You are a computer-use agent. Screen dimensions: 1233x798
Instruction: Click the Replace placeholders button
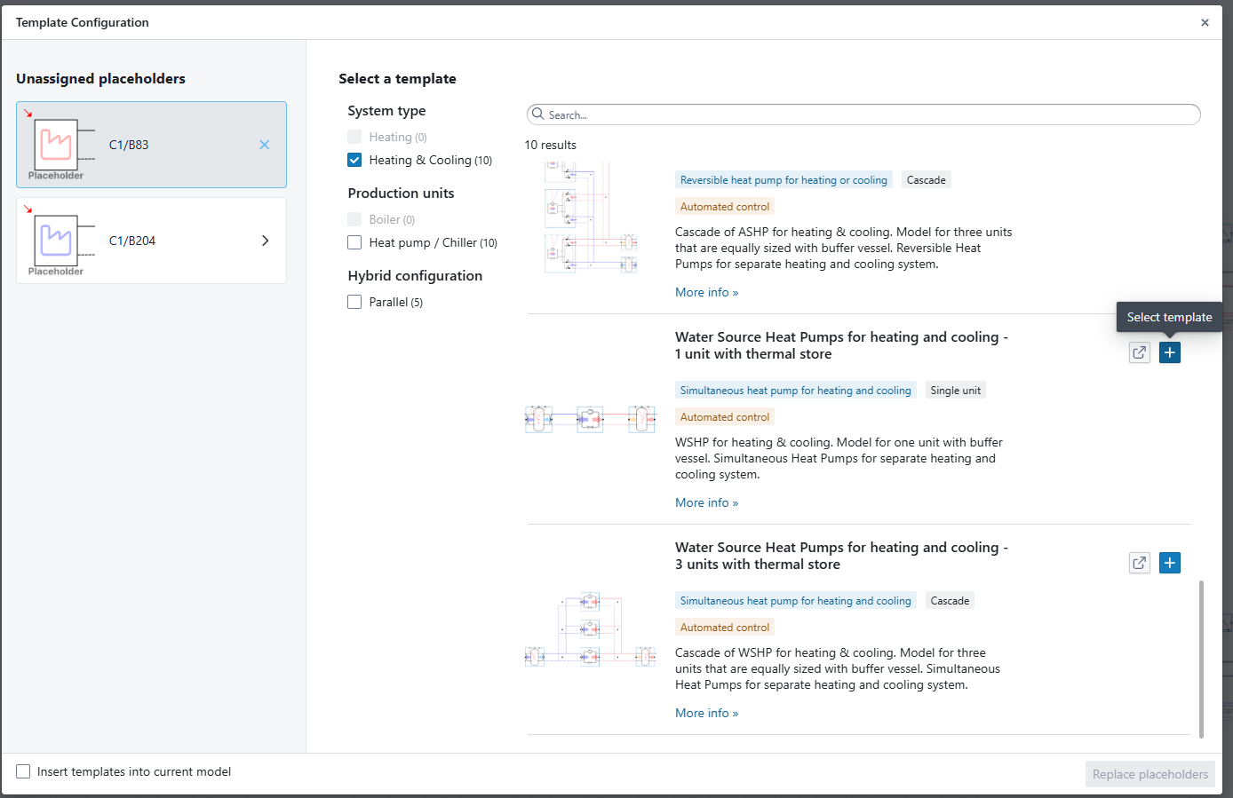1149,774
